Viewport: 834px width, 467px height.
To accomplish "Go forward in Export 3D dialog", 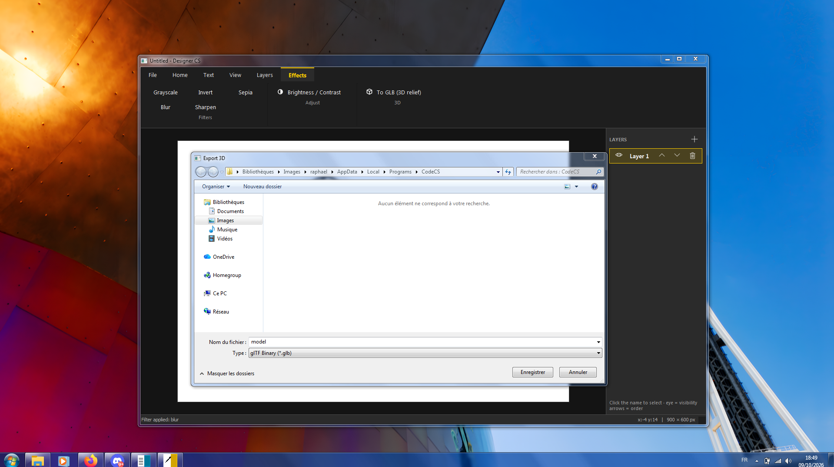I will [x=213, y=172].
